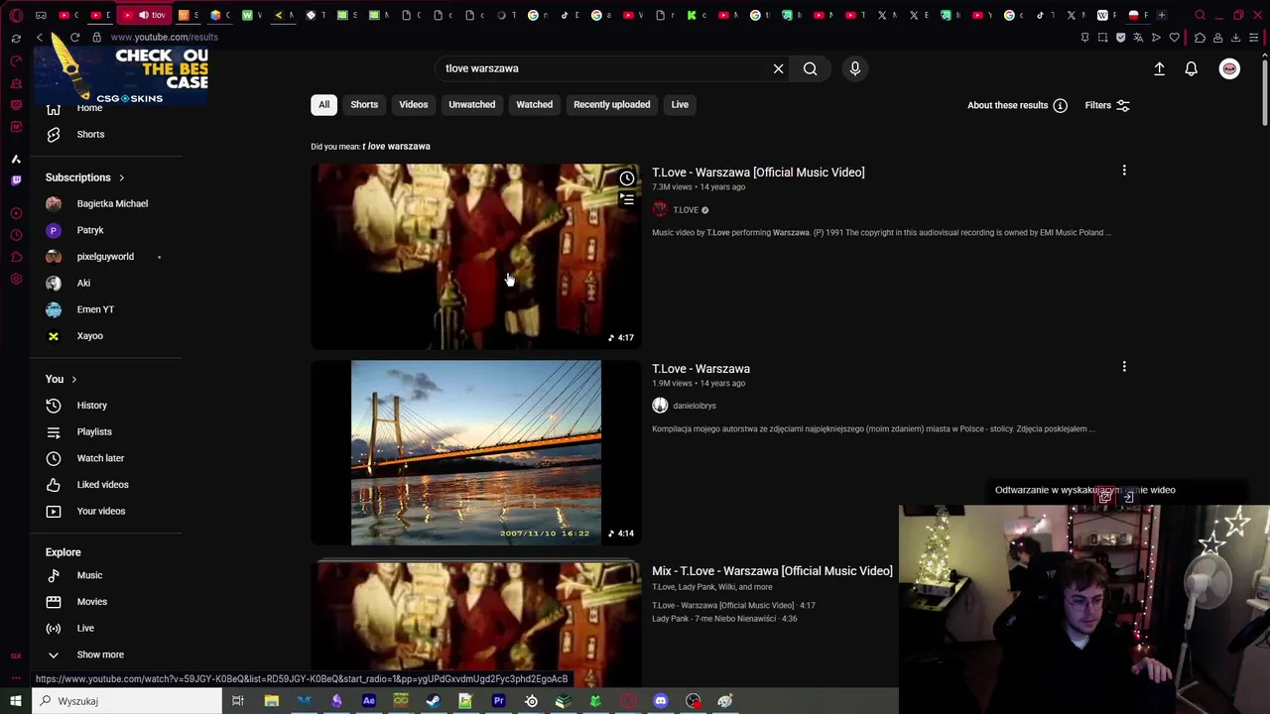The image size is (1270, 714).
Task: Open Task View on the taskbar
Action: [238, 701]
